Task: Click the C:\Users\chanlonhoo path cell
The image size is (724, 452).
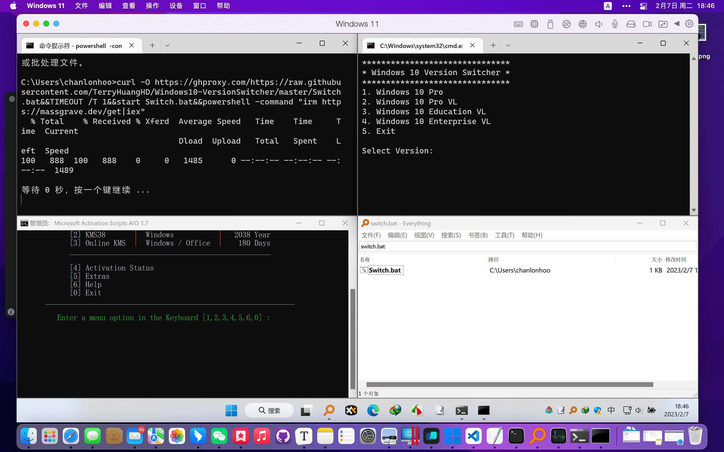Action: 520,270
